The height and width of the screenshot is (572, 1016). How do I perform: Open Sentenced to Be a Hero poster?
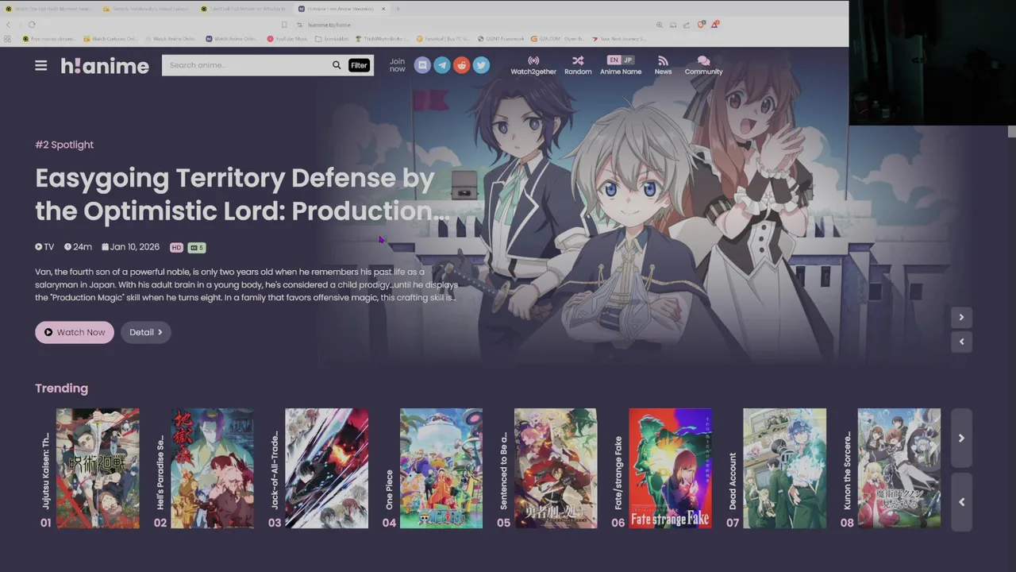pos(556,468)
